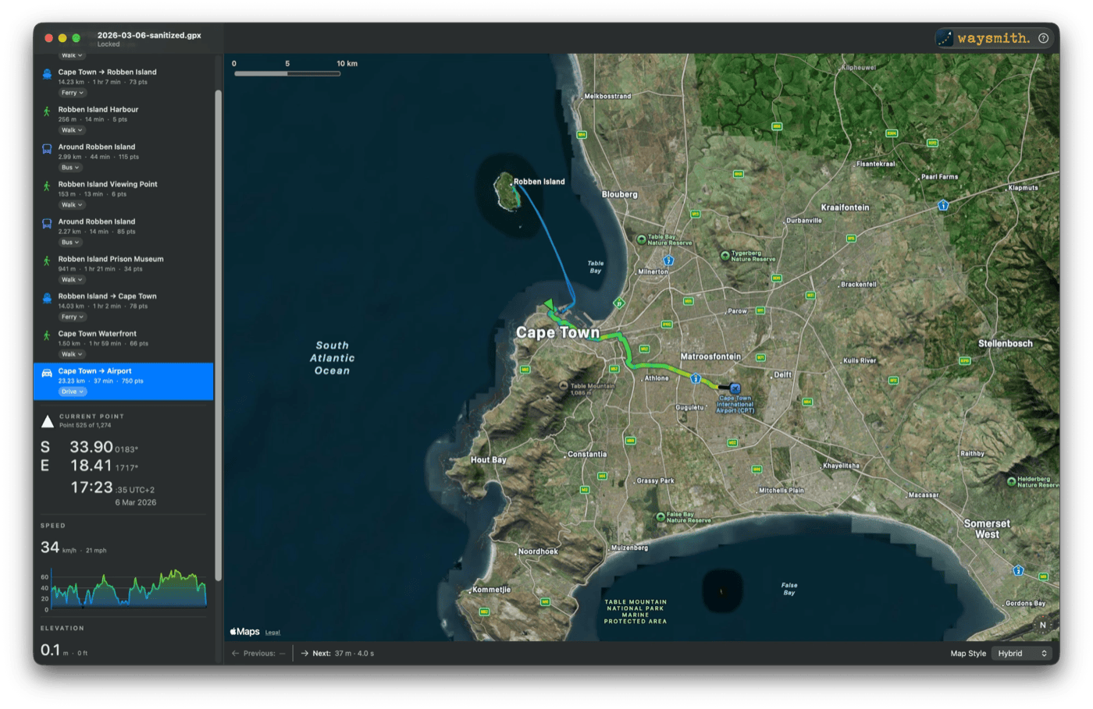Click the Tygerberg Nature Reserve map marker
This screenshot has width=1093, height=709.
(725, 255)
